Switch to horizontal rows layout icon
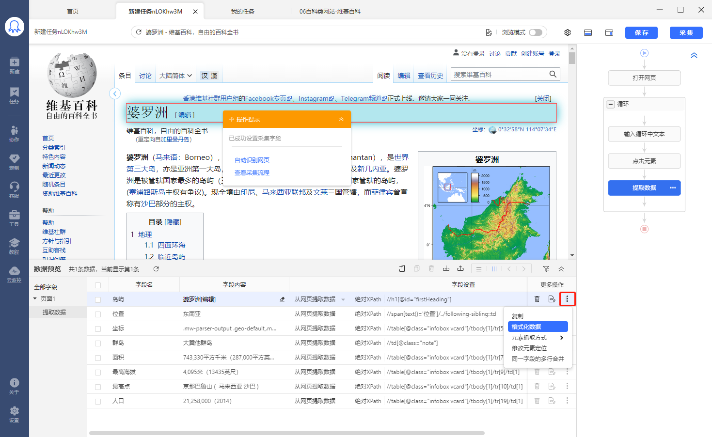Image resolution: width=712 pixels, height=437 pixels. pyautogui.click(x=478, y=269)
